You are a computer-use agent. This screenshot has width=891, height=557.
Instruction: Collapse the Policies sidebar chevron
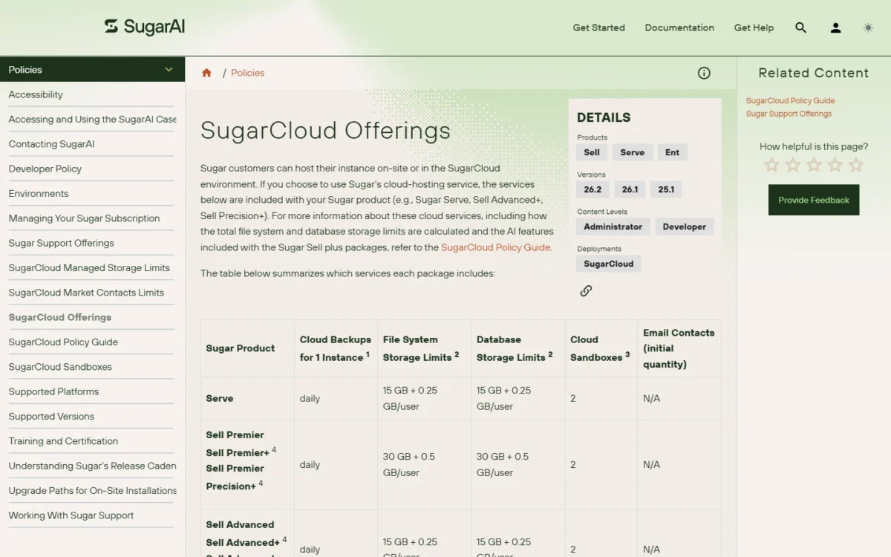pyautogui.click(x=169, y=70)
